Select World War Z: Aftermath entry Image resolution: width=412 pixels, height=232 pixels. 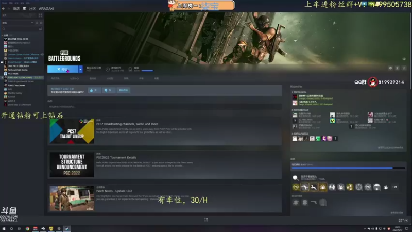(x=18, y=105)
